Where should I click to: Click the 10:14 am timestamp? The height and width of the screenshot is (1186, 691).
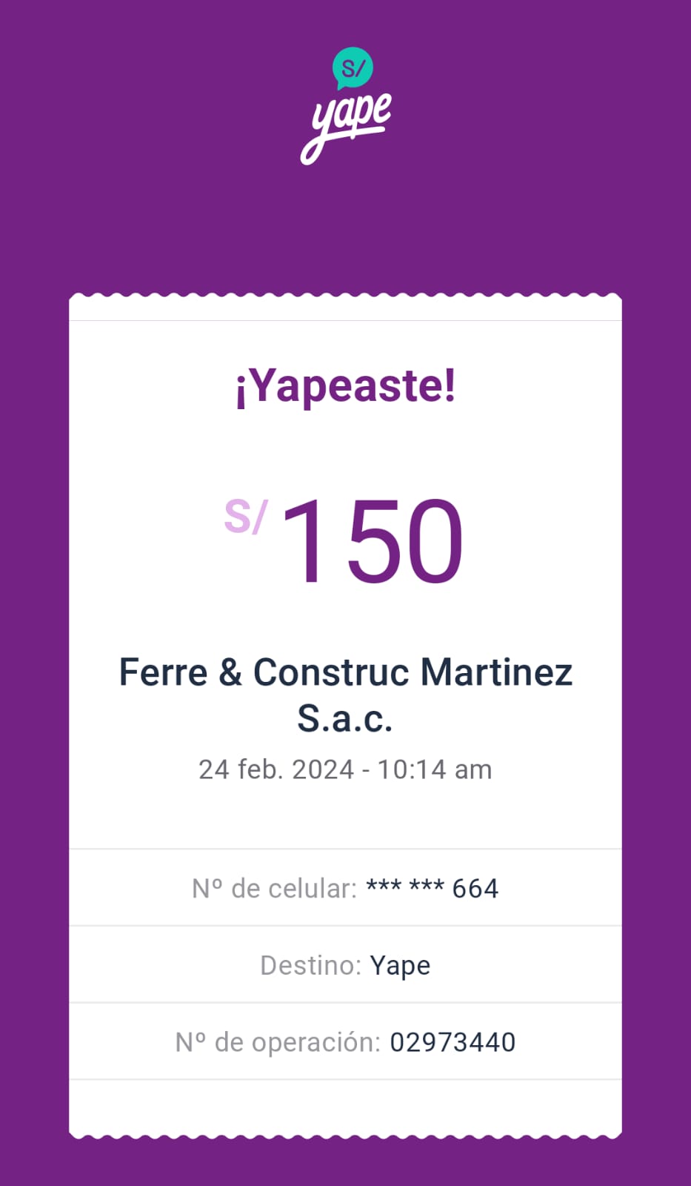pos(435,769)
